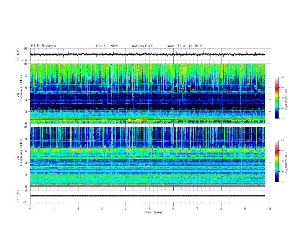The width and height of the screenshot is (303, 234).
Task: Click the time axis tick label '0'
Action: click(x=30, y=209)
